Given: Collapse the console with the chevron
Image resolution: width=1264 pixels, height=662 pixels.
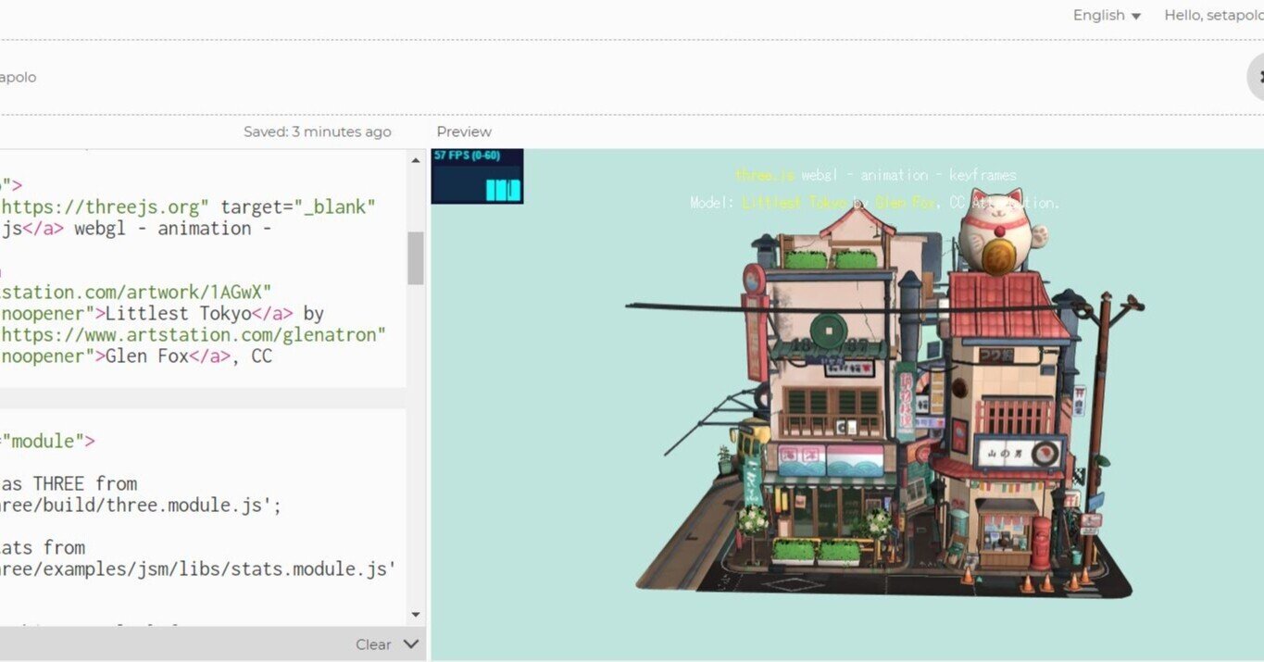Looking at the screenshot, I should pyautogui.click(x=412, y=644).
